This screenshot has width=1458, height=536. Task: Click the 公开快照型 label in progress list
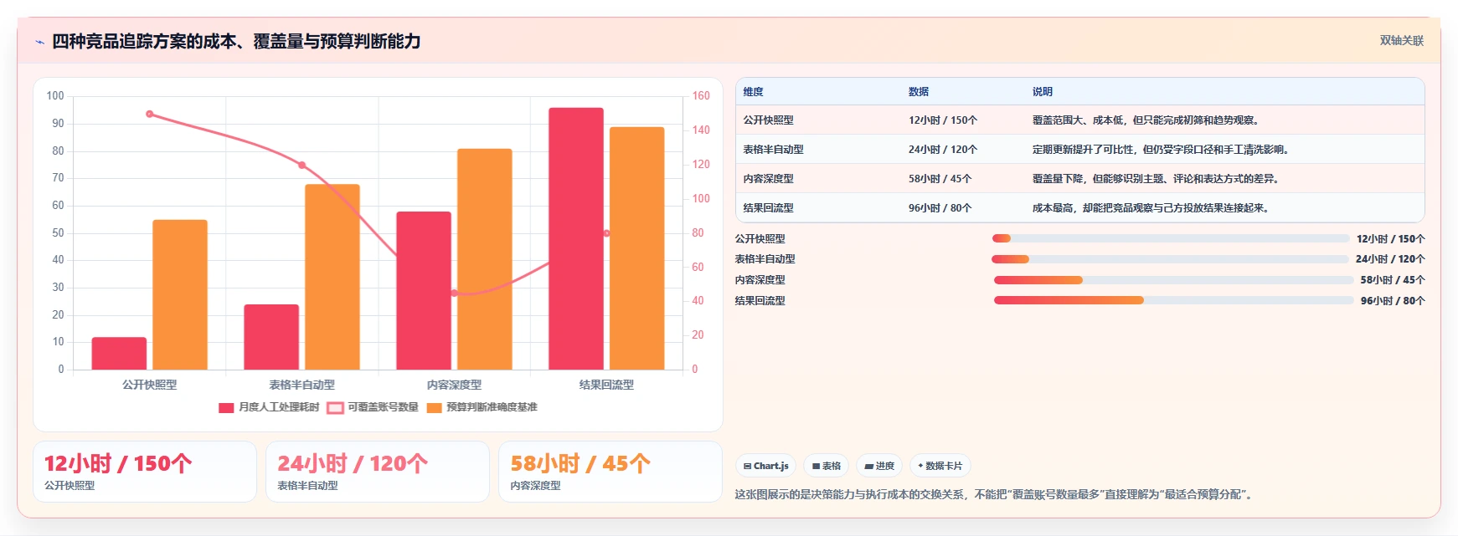tap(760, 238)
